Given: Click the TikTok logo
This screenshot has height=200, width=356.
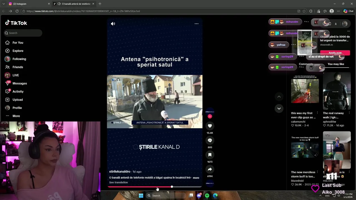Looking at the screenshot, I should pos(16,23).
